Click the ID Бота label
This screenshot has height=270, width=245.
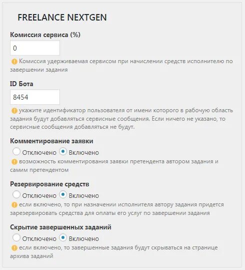tap(21, 84)
